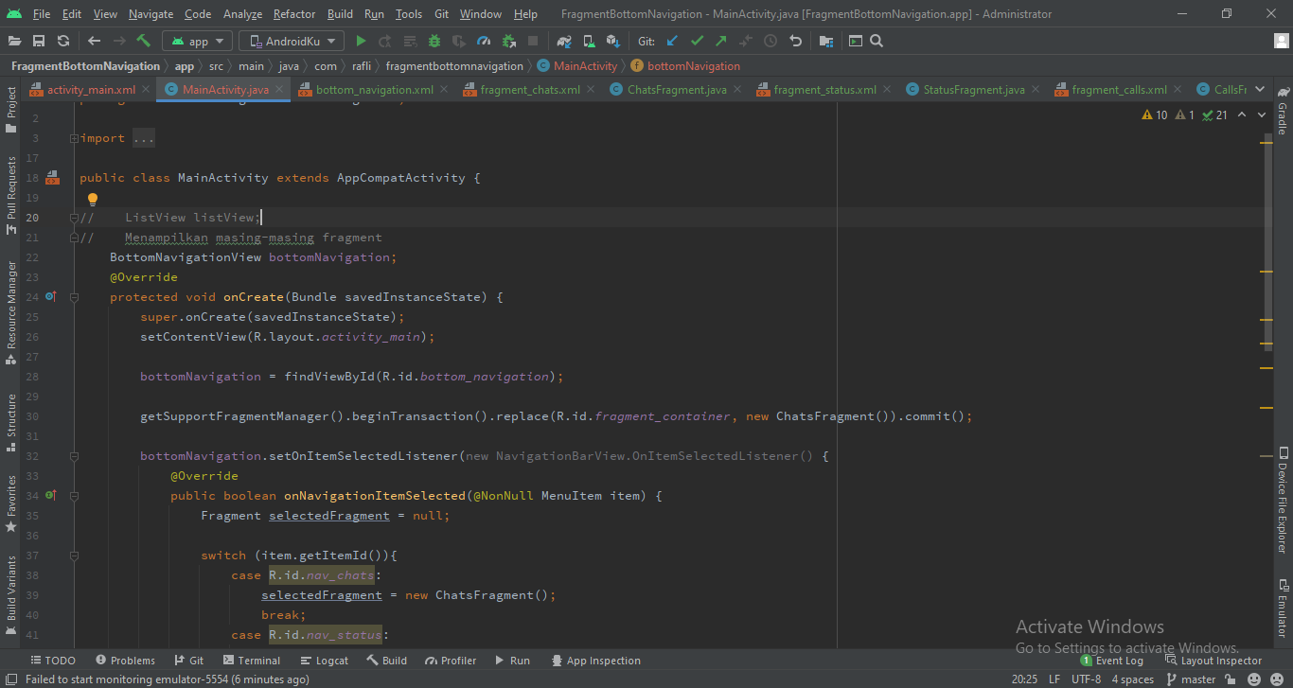1293x688 pixels.
Task: Click the inspection warnings count widget
Action: tap(1185, 115)
